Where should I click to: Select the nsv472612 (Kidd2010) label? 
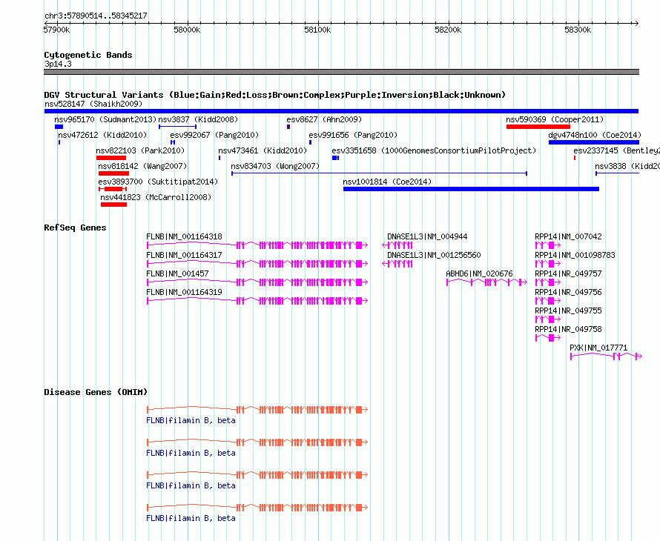(x=102, y=135)
